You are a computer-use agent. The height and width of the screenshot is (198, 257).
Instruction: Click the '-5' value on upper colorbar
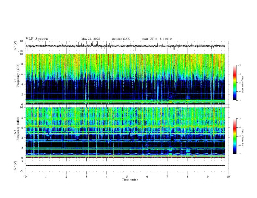tap(239, 83)
